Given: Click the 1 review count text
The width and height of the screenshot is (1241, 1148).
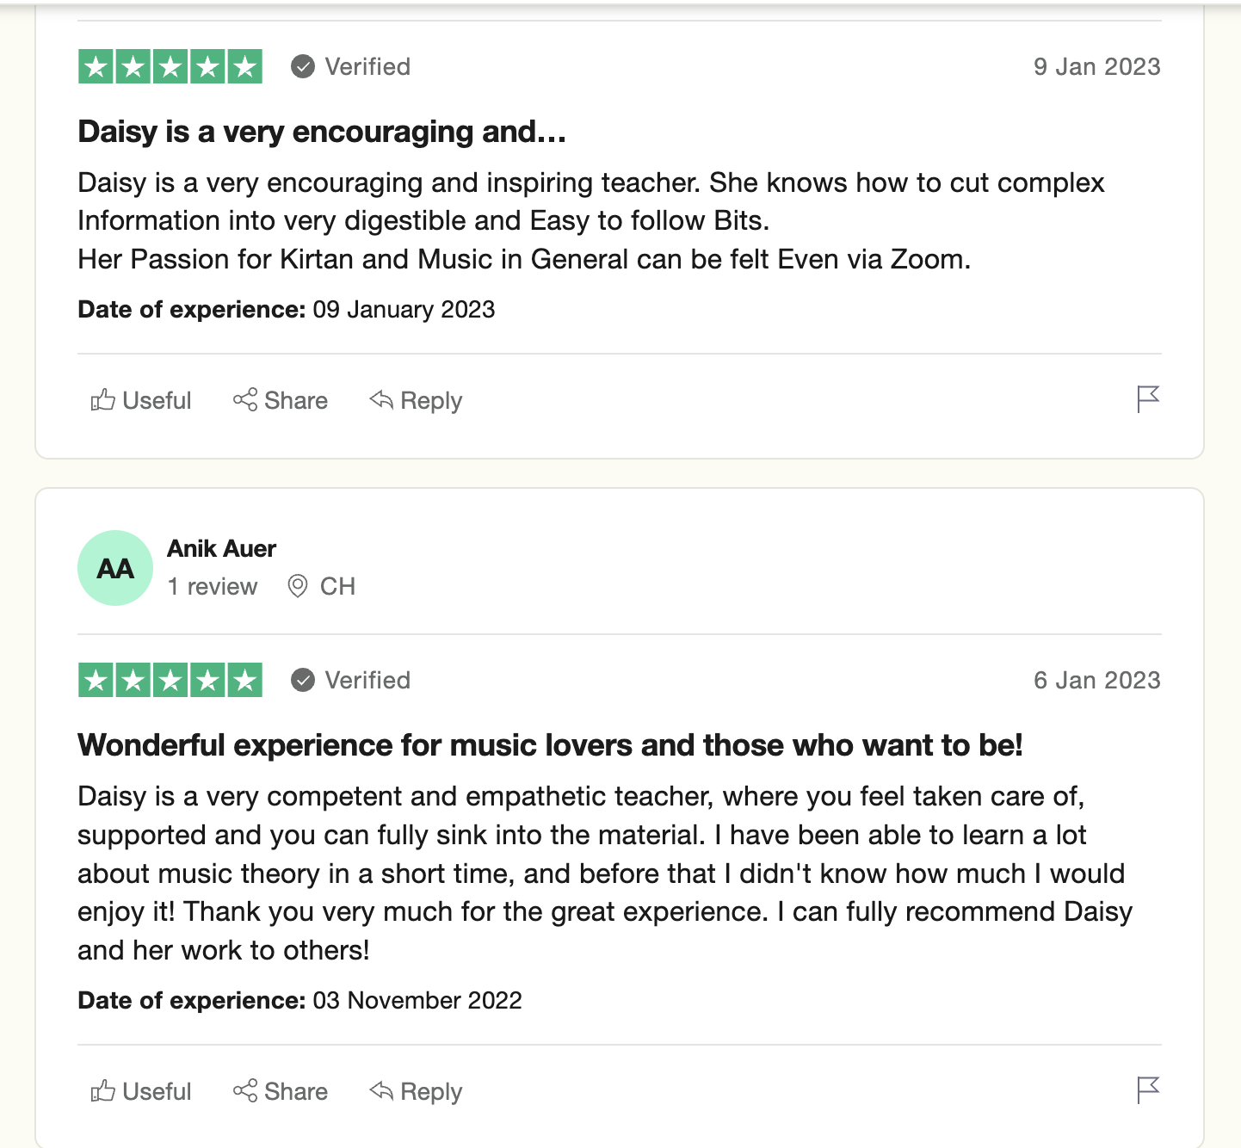Looking at the screenshot, I should click(x=213, y=586).
